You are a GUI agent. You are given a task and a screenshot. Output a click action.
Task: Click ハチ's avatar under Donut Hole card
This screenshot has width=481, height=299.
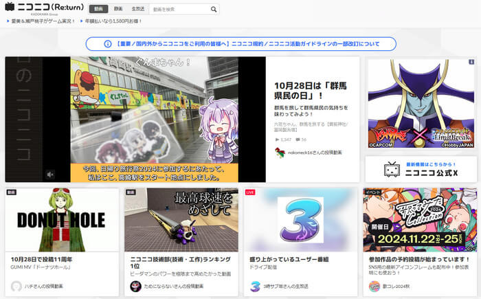tap(16, 286)
